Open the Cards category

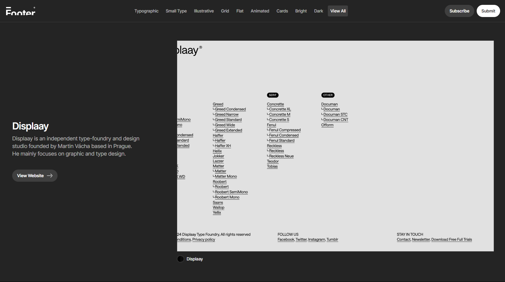click(282, 11)
